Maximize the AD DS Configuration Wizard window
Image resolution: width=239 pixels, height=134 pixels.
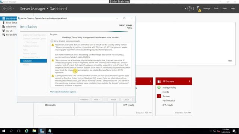tap(124, 18)
